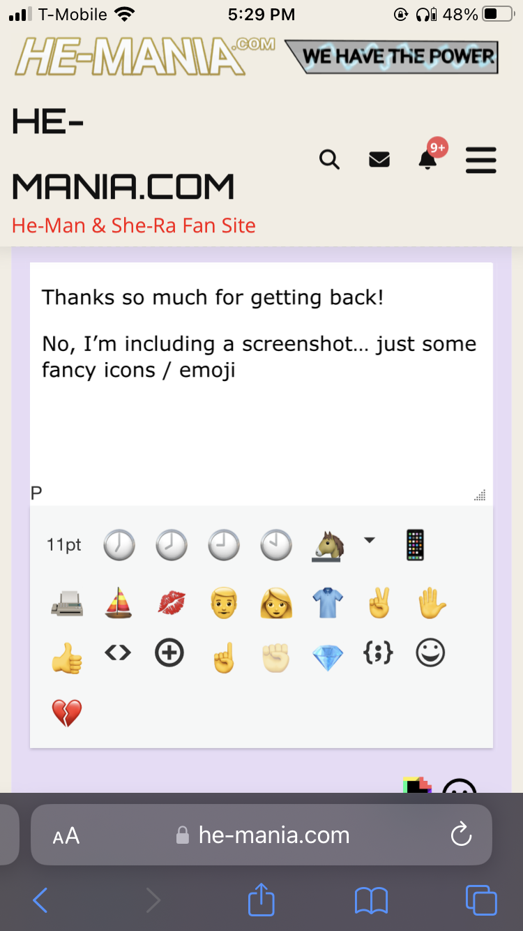Toggle the curly braces code button
The width and height of the screenshot is (523, 931).
[379, 653]
